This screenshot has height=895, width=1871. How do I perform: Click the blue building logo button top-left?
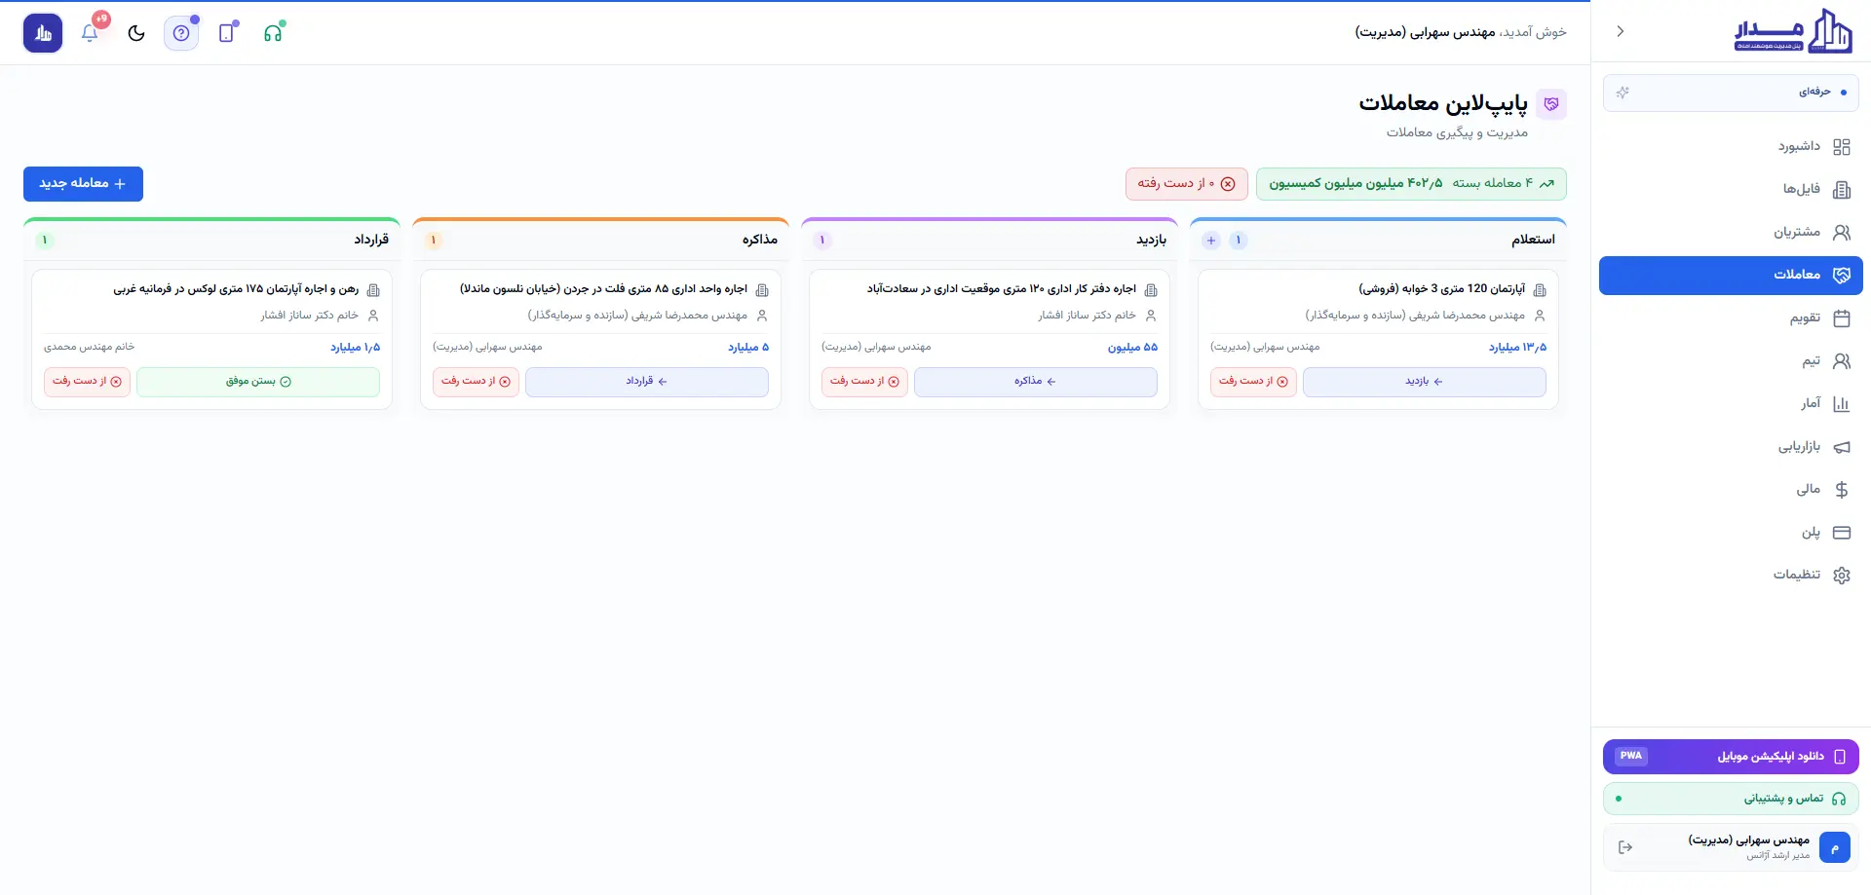pyautogui.click(x=43, y=32)
